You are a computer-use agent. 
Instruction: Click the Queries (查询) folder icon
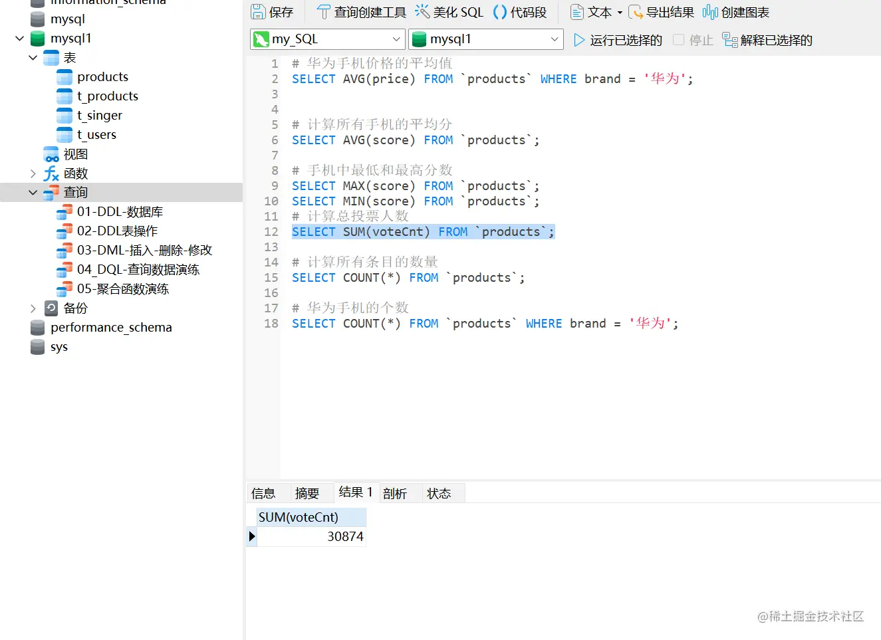tap(51, 193)
